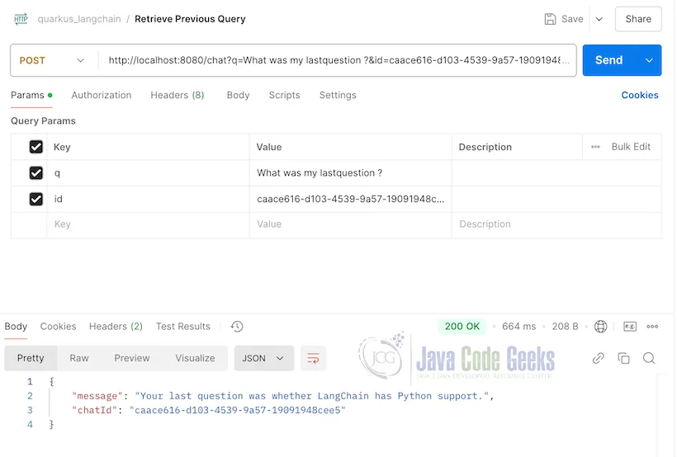
Task: Click the empty Description field in new row
Action: [x=556, y=224]
